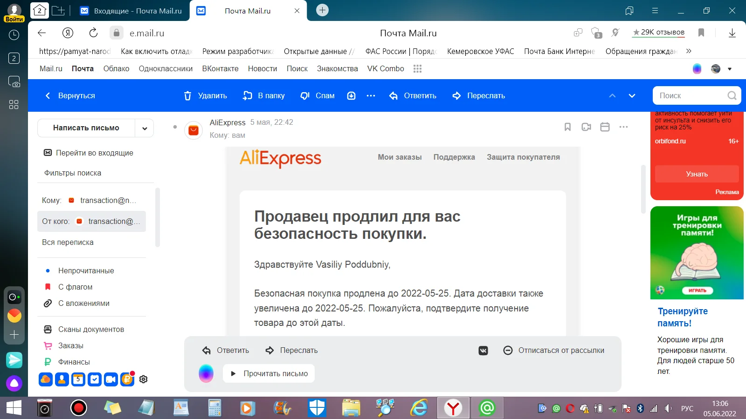Image resolution: width=746 pixels, height=419 pixels.
Task: Click Вернуться to go back to the list
Action: click(70, 95)
